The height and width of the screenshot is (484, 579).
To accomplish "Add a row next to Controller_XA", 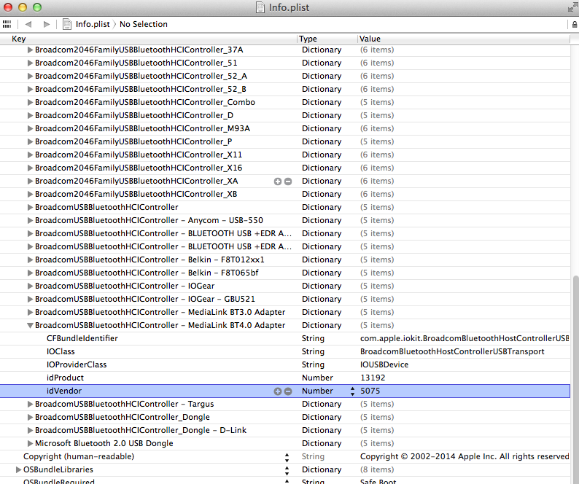I will tap(278, 181).
